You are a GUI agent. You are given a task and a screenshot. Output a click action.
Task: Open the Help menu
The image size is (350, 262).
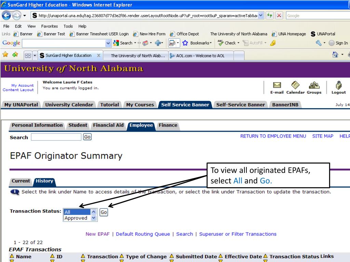pyautogui.click(x=82, y=26)
